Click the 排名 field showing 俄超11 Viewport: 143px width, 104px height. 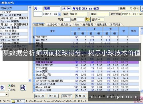tap(78, 14)
